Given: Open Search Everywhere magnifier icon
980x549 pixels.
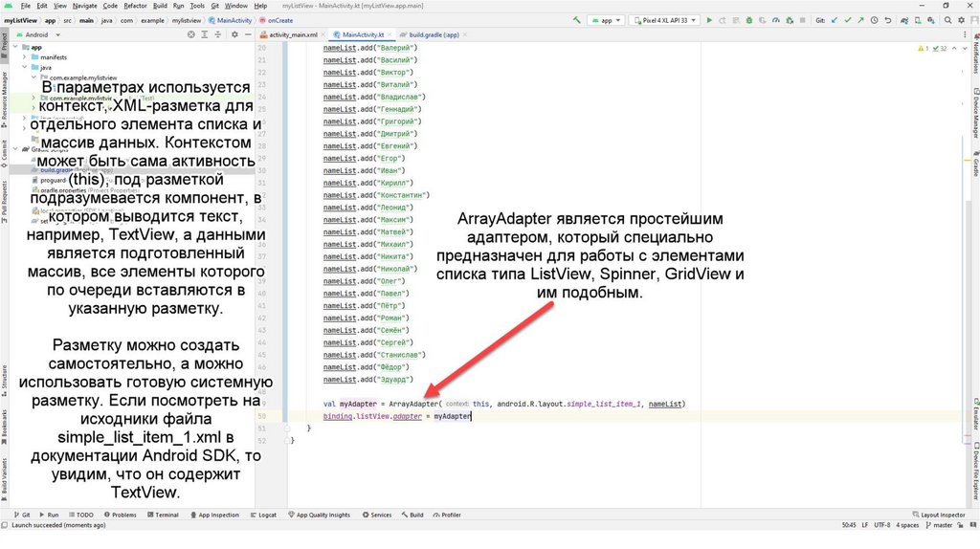Looking at the screenshot, I should (x=949, y=19).
